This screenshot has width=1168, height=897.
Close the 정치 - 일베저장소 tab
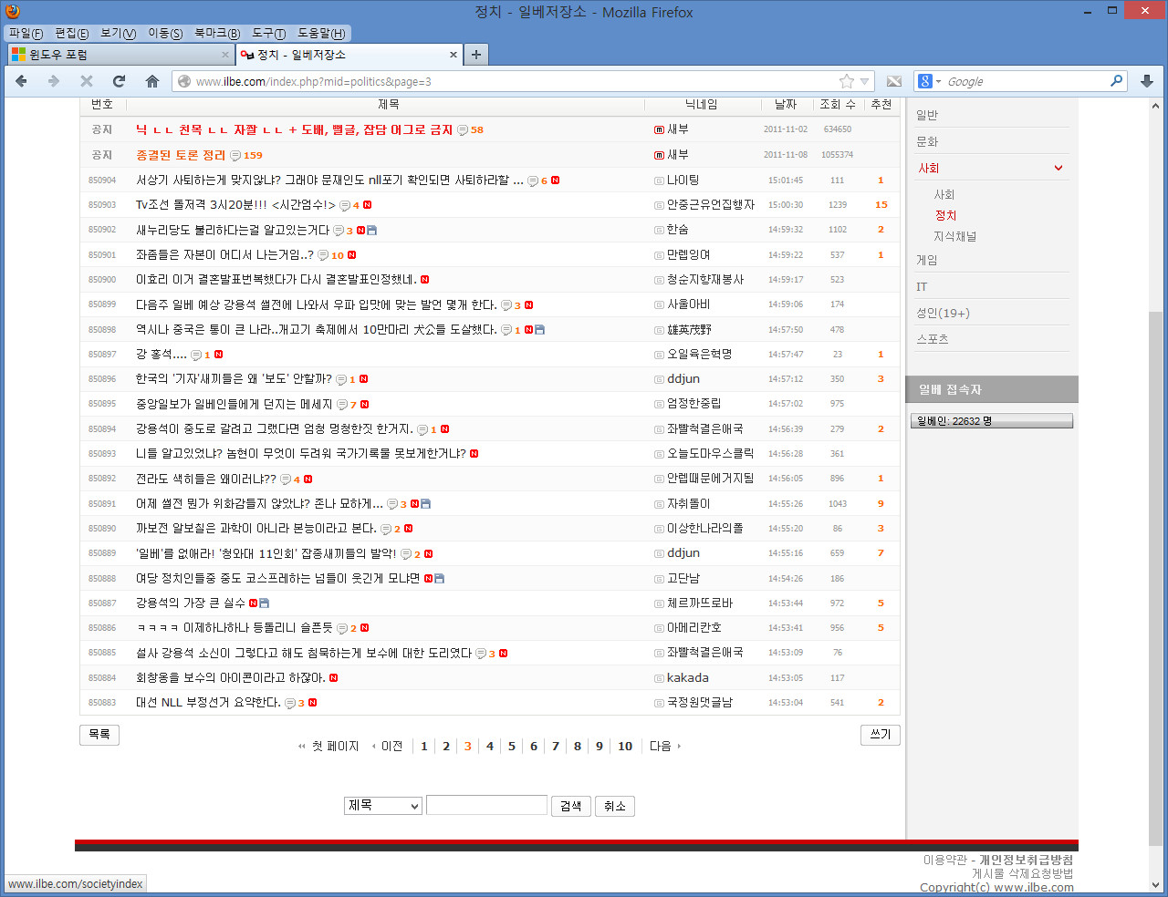454,55
